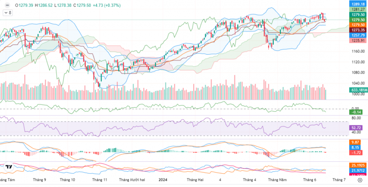Click the pink 1235.91 price label
This screenshot has height=187, width=368.
(358, 40)
